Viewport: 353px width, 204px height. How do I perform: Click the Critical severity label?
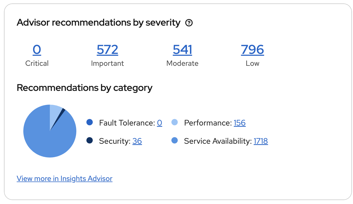[37, 63]
